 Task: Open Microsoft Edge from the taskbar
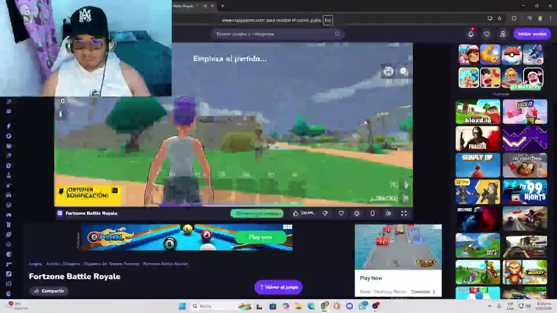tap(311, 306)
